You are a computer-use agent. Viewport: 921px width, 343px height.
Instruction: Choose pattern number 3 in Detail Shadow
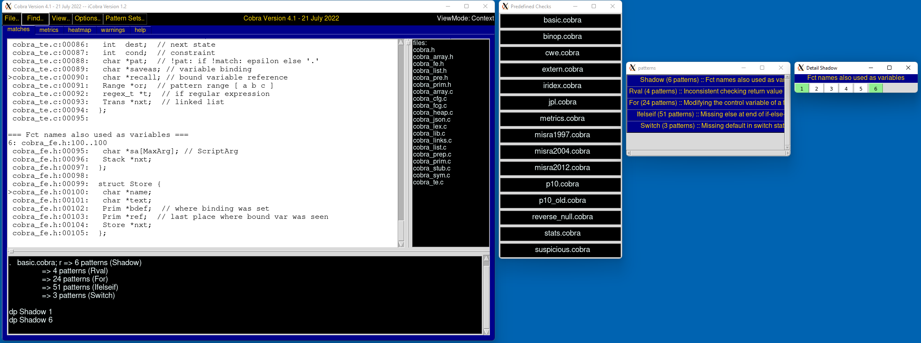click(x=831, y=89)
